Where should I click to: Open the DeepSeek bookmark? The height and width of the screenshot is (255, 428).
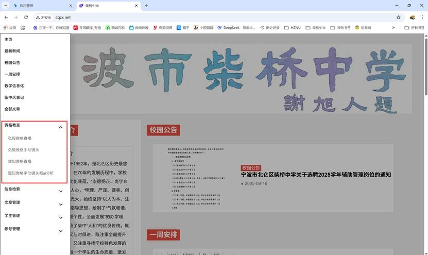[x=236, y=27]
